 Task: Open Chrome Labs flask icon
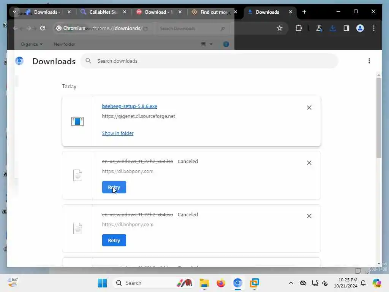coord(319,28)
